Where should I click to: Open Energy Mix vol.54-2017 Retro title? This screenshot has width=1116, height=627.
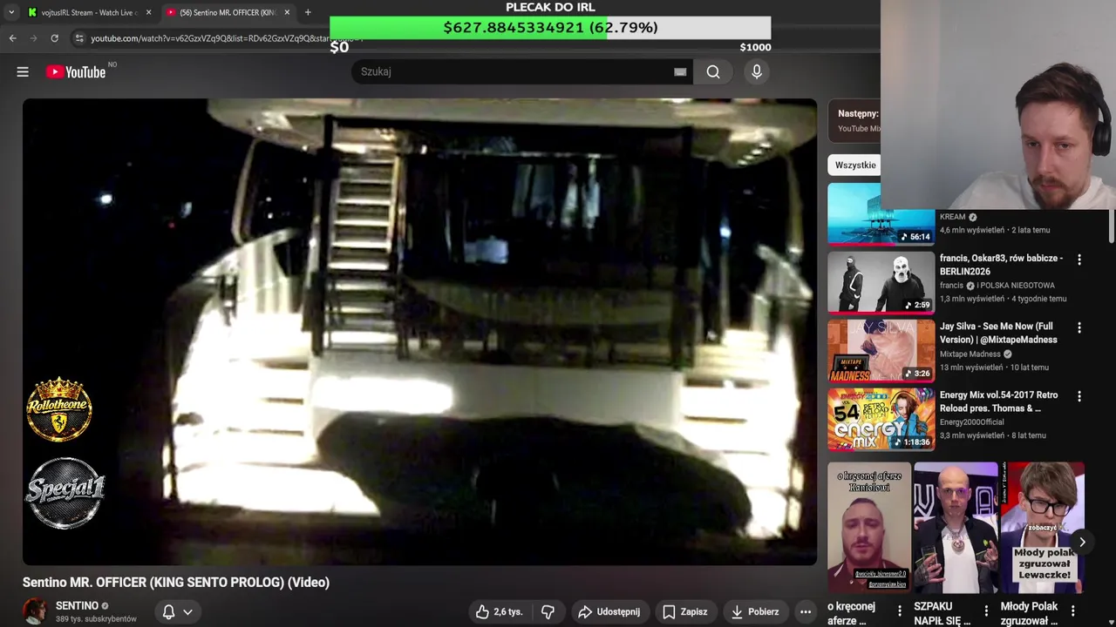click(x=998, y=401)
